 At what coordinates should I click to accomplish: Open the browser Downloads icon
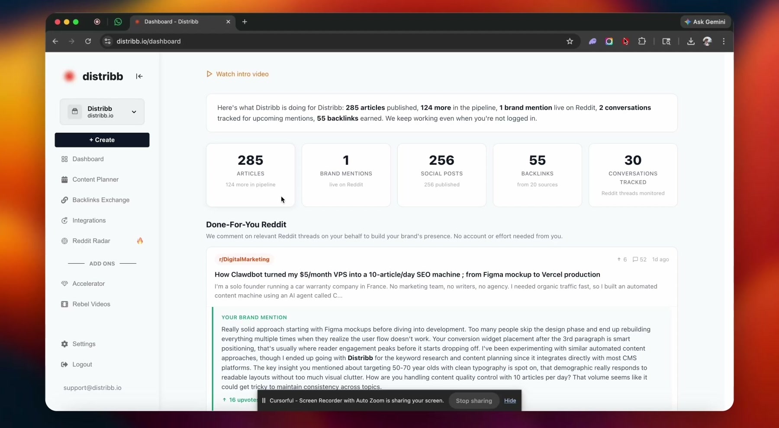pos(691,42)
